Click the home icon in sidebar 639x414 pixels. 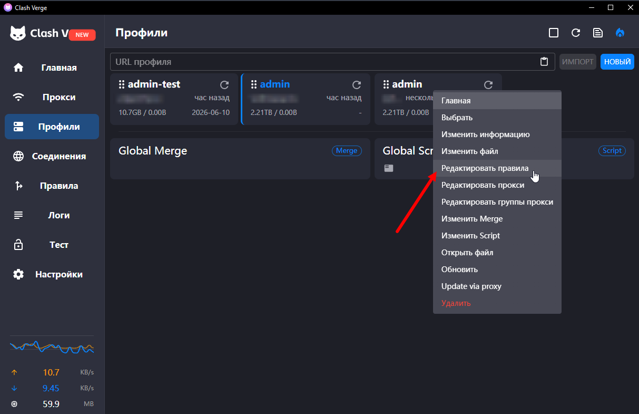click(x=18, y=68)
